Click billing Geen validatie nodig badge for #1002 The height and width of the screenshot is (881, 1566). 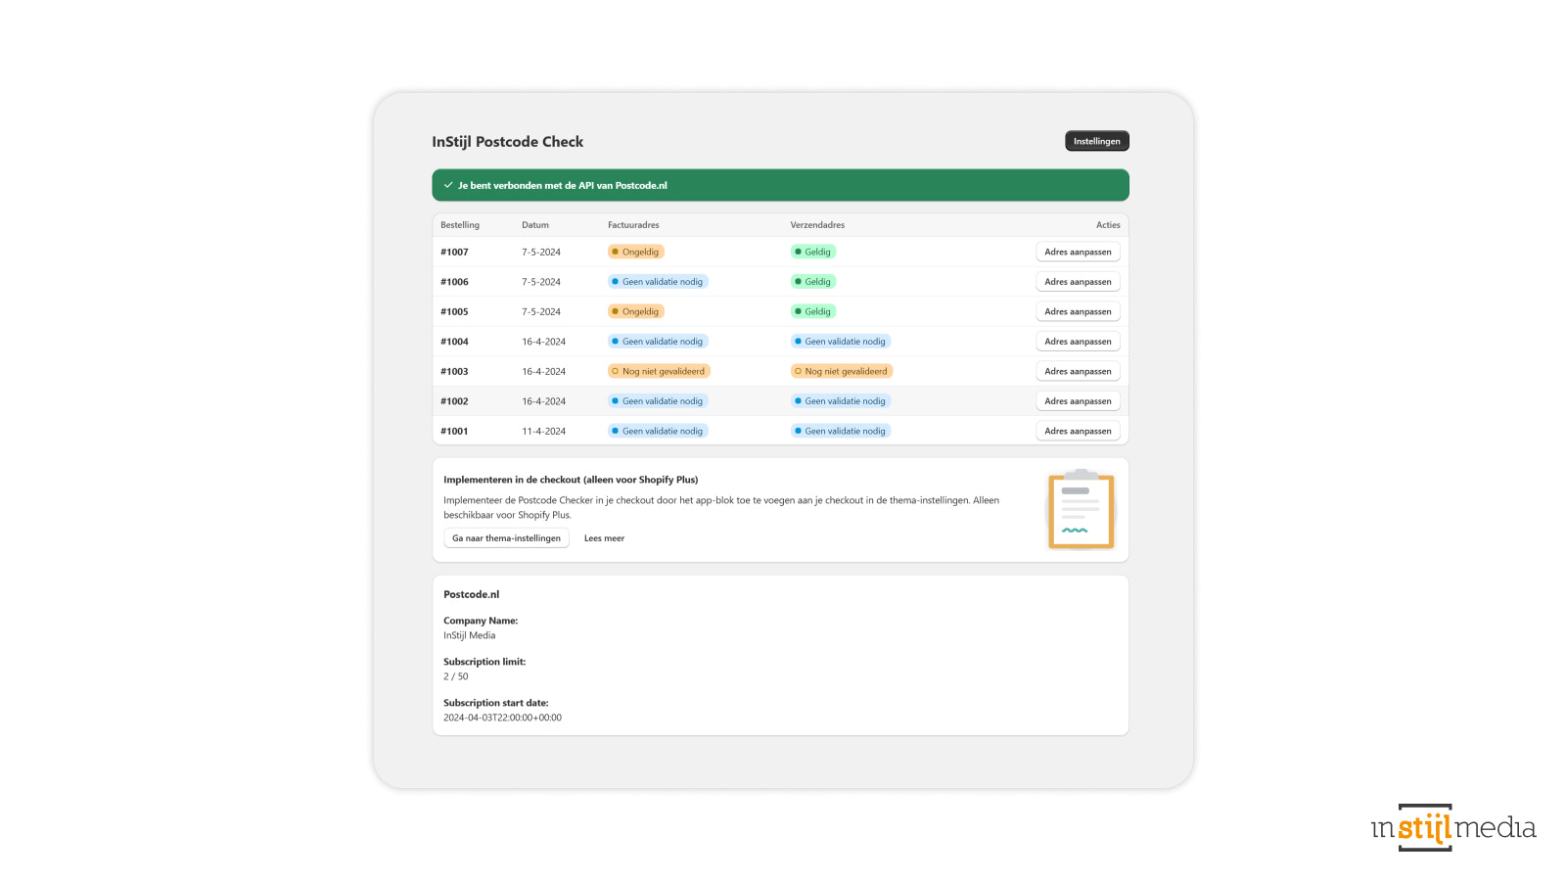[x=658, y=401]
